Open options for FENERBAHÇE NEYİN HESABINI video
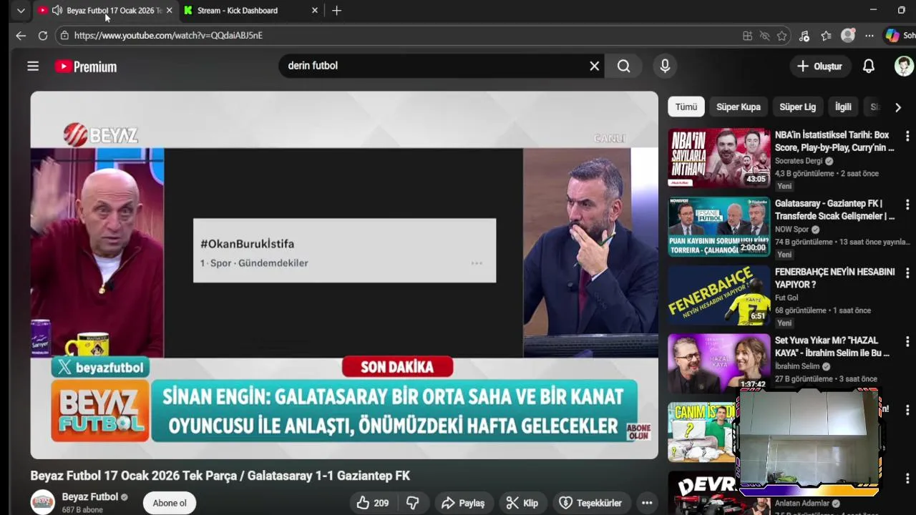 pyautogui.click(x=907, y=273)
